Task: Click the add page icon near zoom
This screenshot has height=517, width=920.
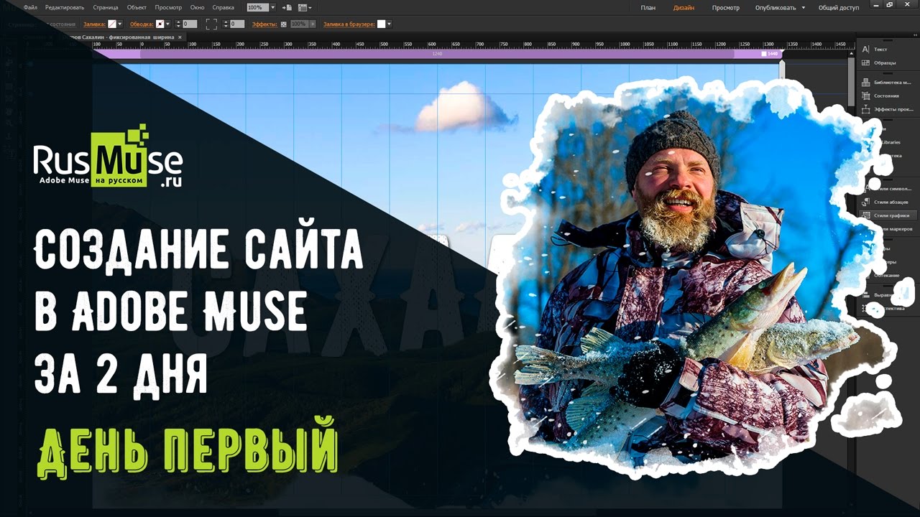Action: coord(287,7)
